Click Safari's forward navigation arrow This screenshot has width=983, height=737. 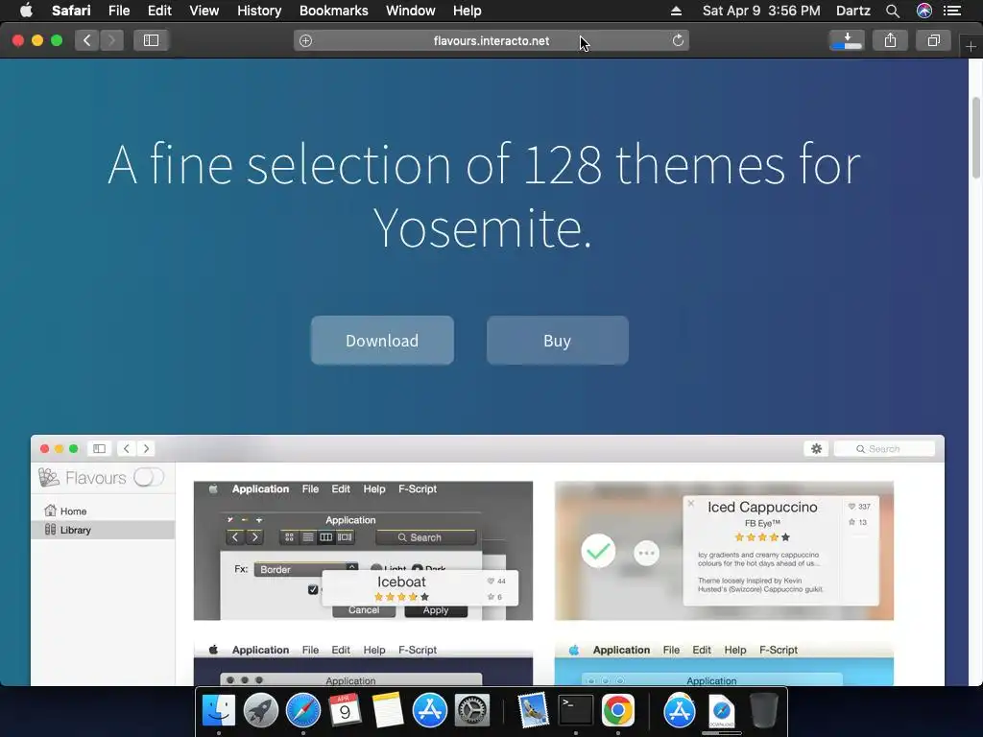[111, 40]
